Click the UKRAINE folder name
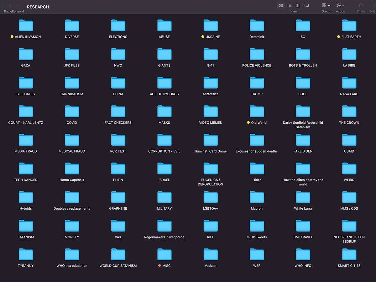376x282 pixels. pyautogui.click(x=212, y=37)
